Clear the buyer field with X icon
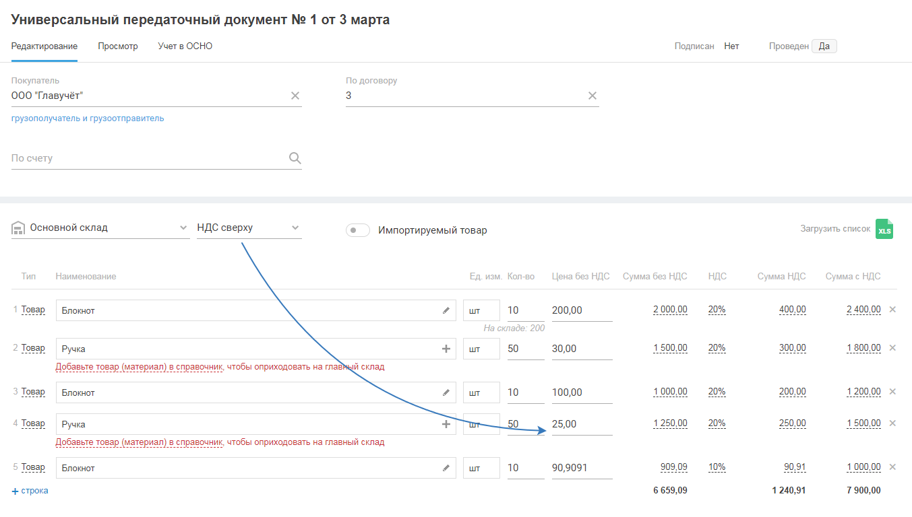912x517 pixels. (x=295, y=96)
